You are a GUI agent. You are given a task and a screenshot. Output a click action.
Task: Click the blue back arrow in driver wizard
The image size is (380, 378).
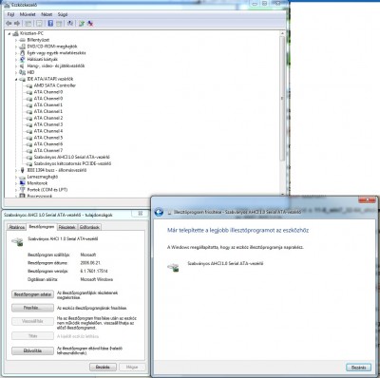click(159, 212)
